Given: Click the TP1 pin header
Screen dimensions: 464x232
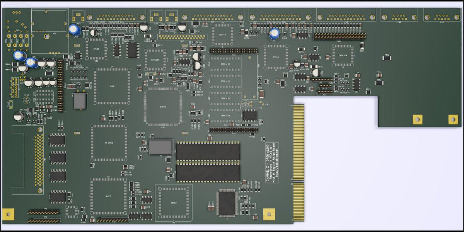Looking at the screenshot, I should (44, 212).
